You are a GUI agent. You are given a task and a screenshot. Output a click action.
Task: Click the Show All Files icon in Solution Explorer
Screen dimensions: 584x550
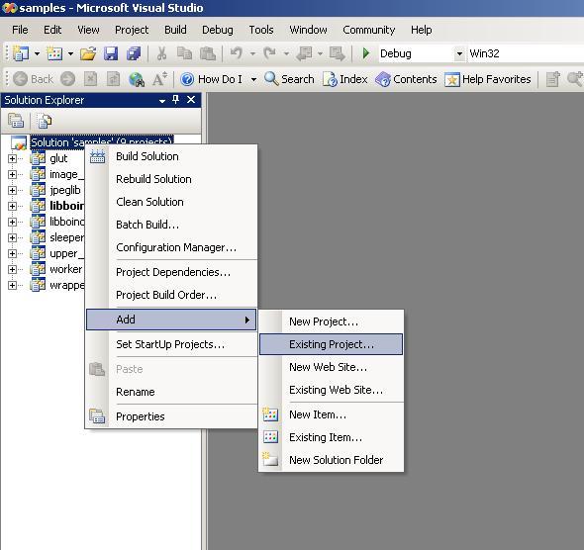[45, 121]
